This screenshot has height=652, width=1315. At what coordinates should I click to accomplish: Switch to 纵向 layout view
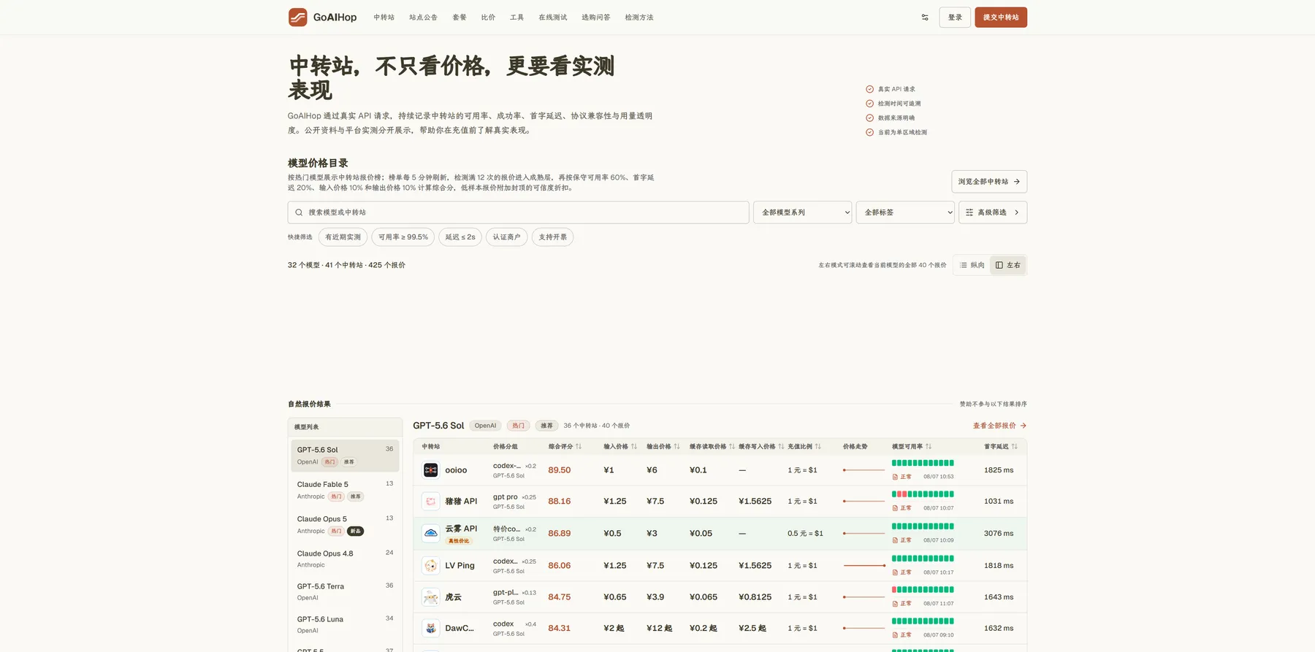coord(972,265)
